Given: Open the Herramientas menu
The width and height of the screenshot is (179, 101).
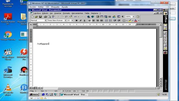Looking at the screenshot, I should coord(77,13).
